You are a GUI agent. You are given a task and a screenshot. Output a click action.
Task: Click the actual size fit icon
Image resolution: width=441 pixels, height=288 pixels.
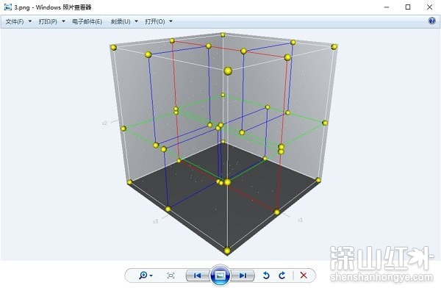click(x=171, y=276)
